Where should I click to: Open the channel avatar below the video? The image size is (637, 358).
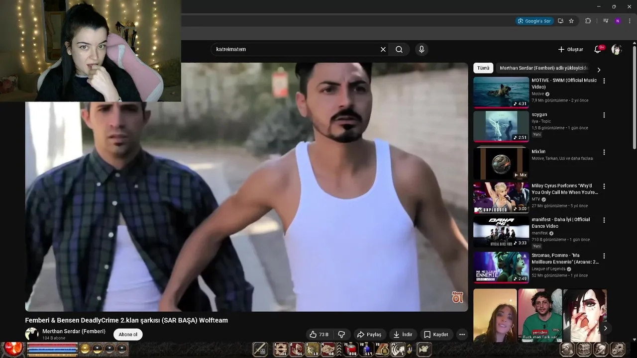[x=32, y=334]
